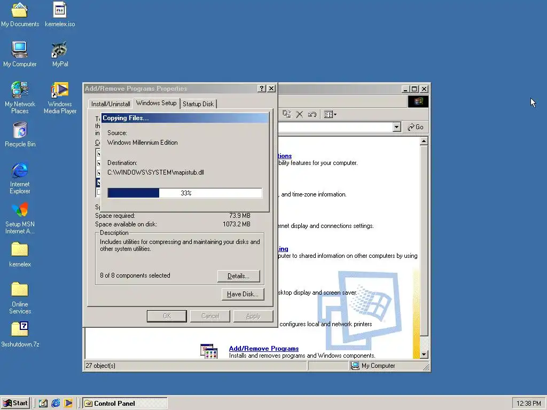Click the Delete X toolbar icon in Control Panel
Screen dimensions: 547x410
[299, 114]
